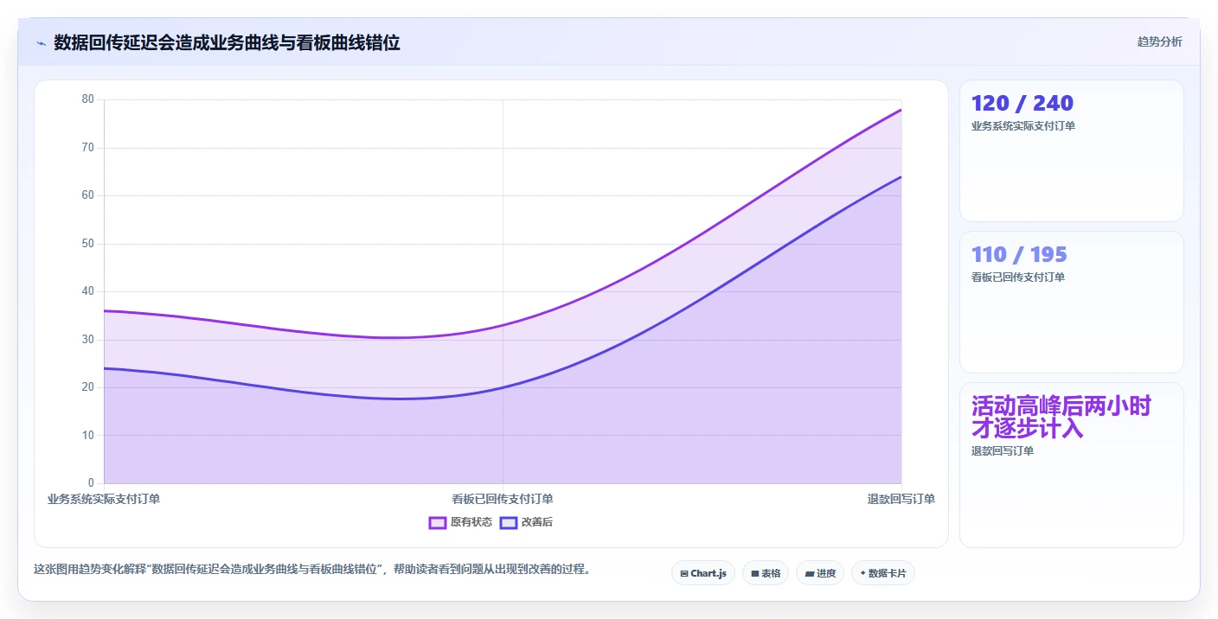Click the 进度 tag chip
The width and height of the screenshot is (1218, 619).
click(820, 573)
